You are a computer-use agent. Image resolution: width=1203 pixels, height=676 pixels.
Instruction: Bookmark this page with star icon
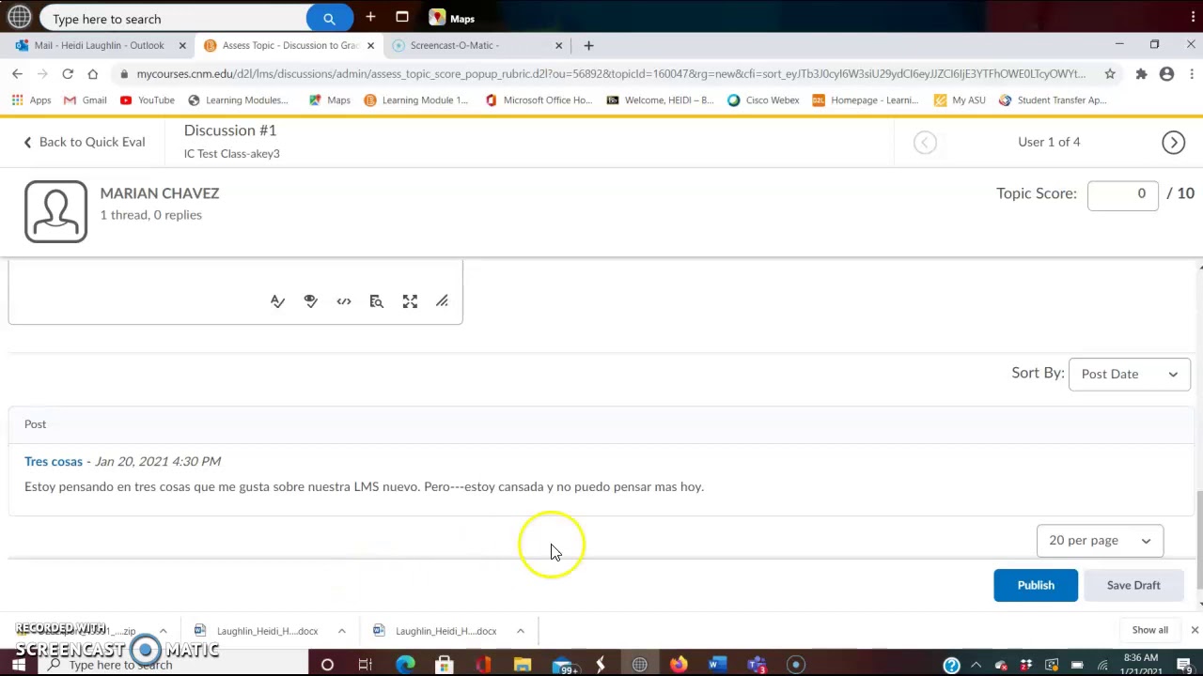tap(1110, 73)
